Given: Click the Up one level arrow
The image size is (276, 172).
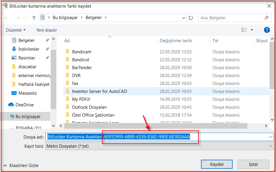Looking at the screenshot, I should coord(34,18).
